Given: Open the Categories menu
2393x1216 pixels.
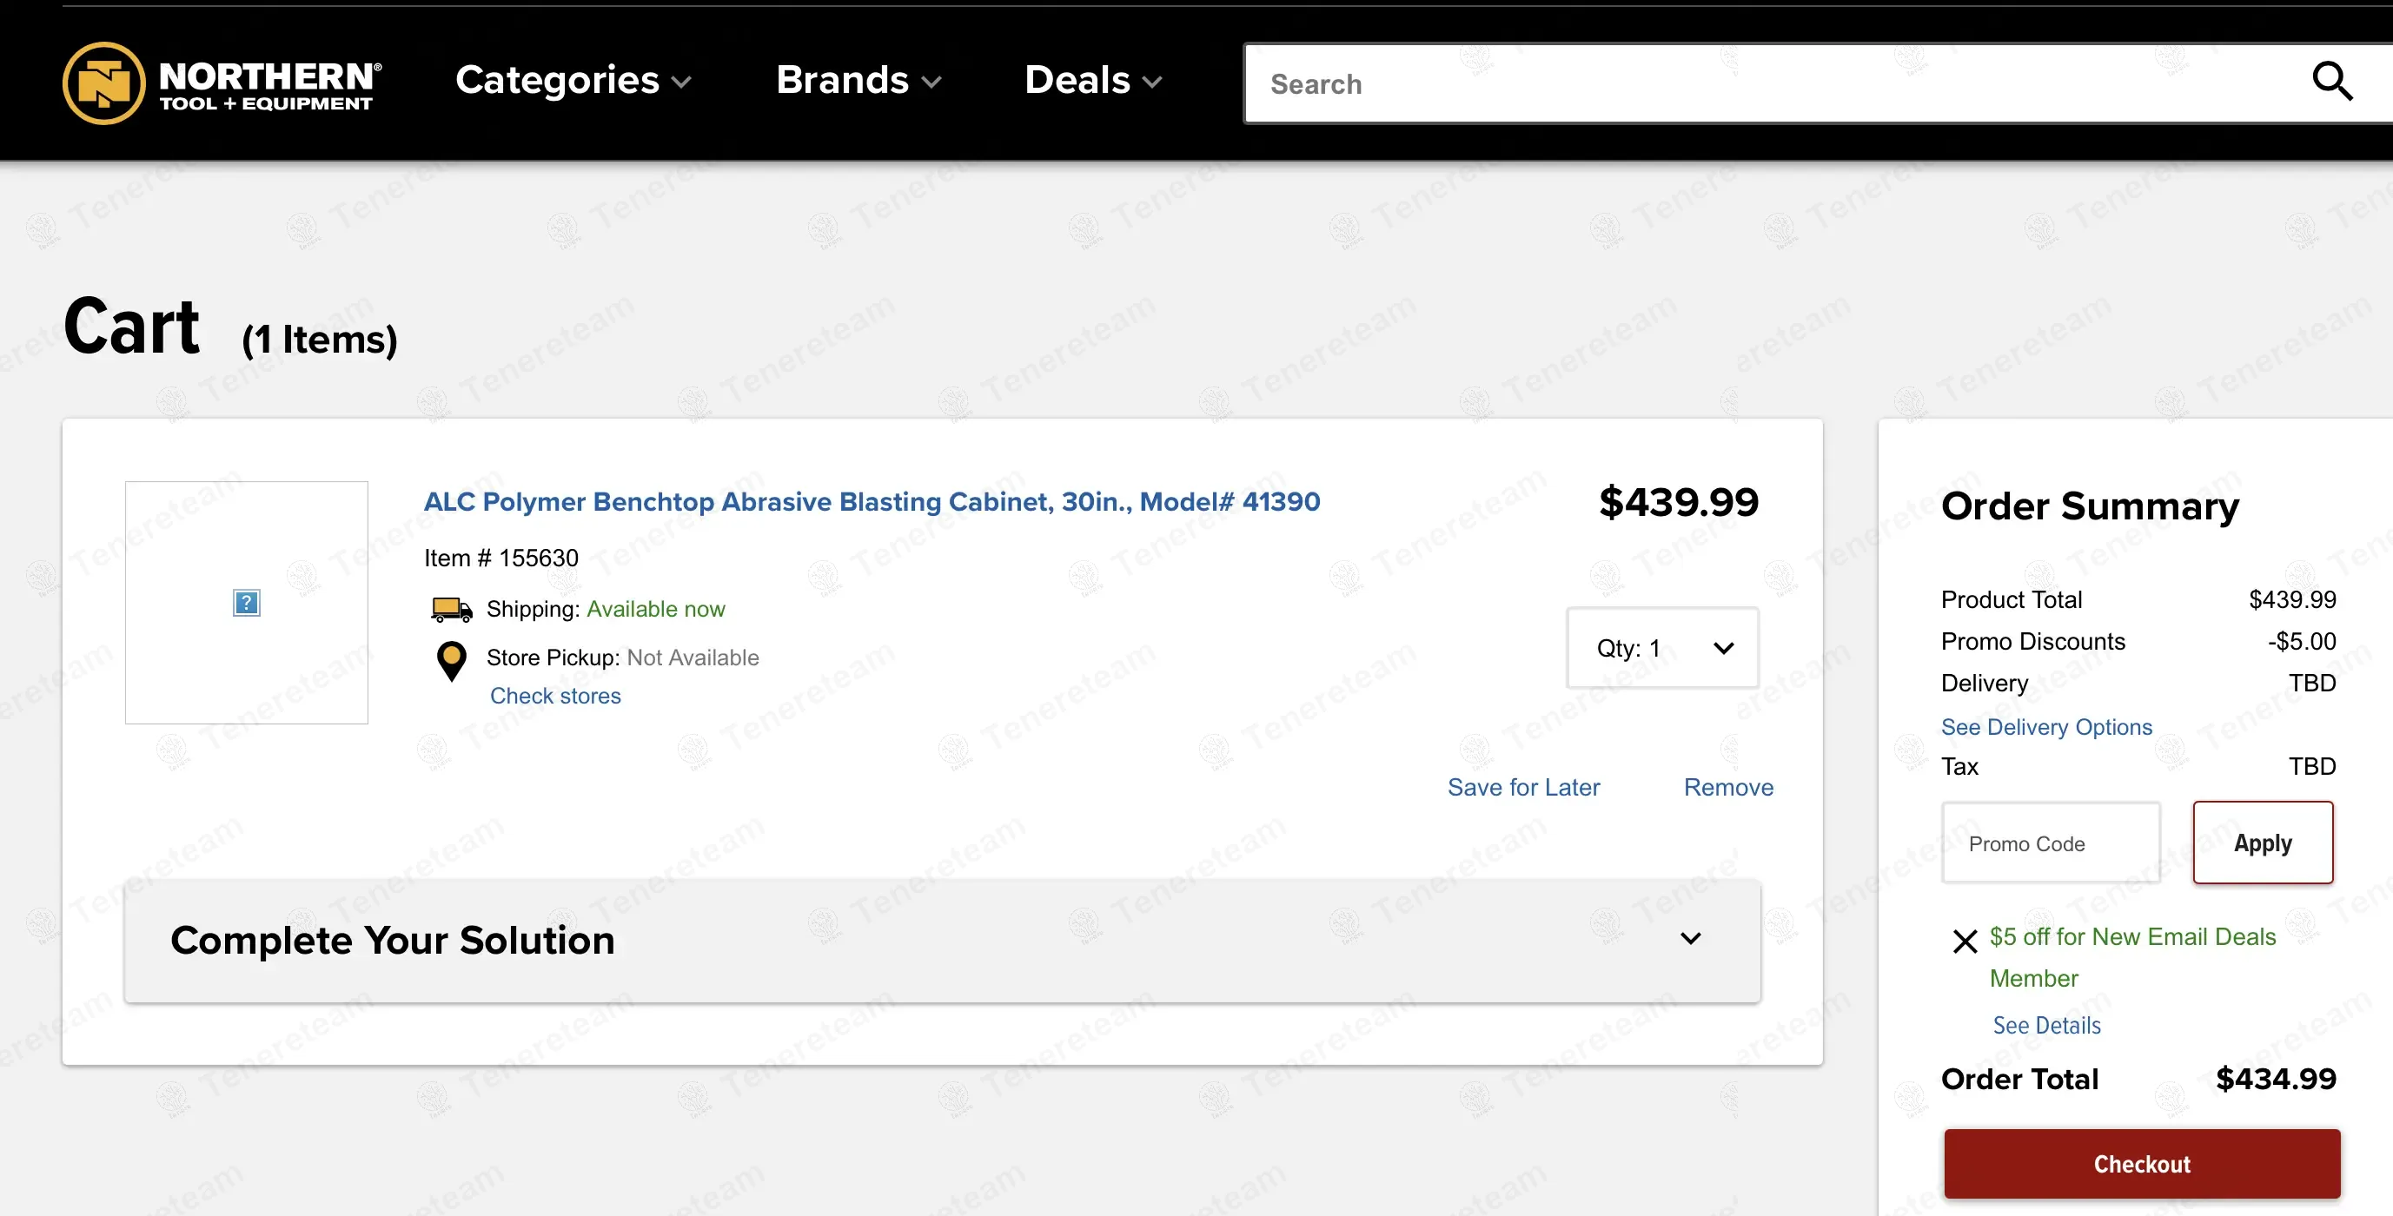Looking at the screenshot, I should tap(573, 81).
